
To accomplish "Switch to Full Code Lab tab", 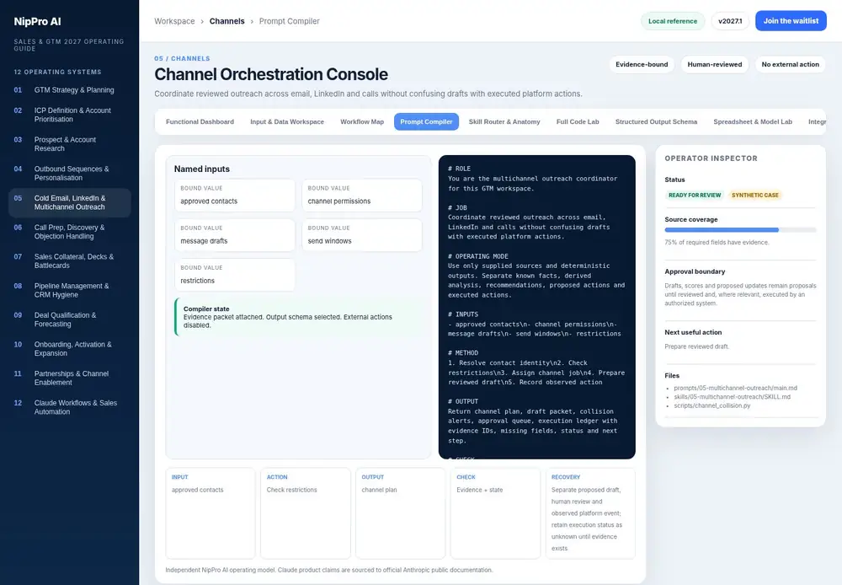I will click(578, 122).
